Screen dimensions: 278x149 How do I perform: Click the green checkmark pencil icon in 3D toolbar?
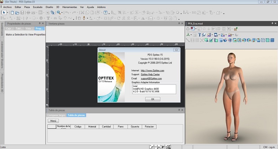tap(211, 40)
